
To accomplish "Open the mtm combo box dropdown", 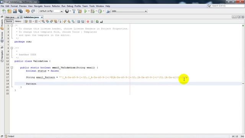I will pos(146,11).
